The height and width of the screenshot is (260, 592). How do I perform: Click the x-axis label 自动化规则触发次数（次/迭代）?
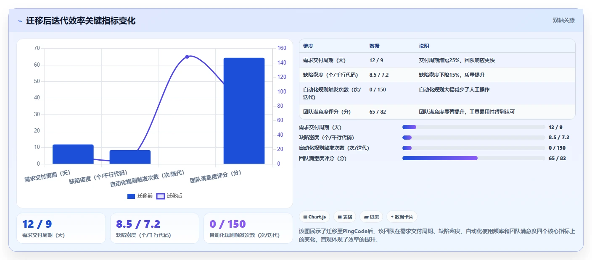tap(146, 179)
